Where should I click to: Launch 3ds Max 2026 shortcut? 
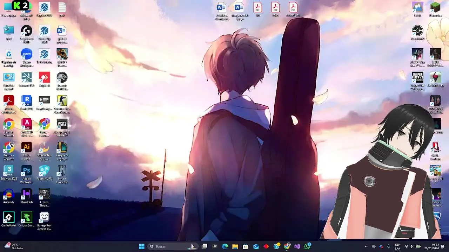point(9,173)
